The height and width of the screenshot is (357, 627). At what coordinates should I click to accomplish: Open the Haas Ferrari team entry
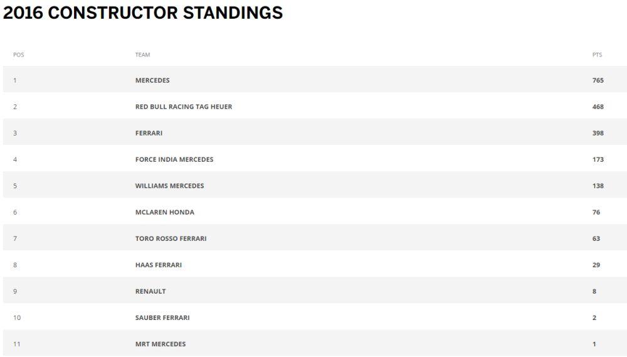(x=159, y=265)
